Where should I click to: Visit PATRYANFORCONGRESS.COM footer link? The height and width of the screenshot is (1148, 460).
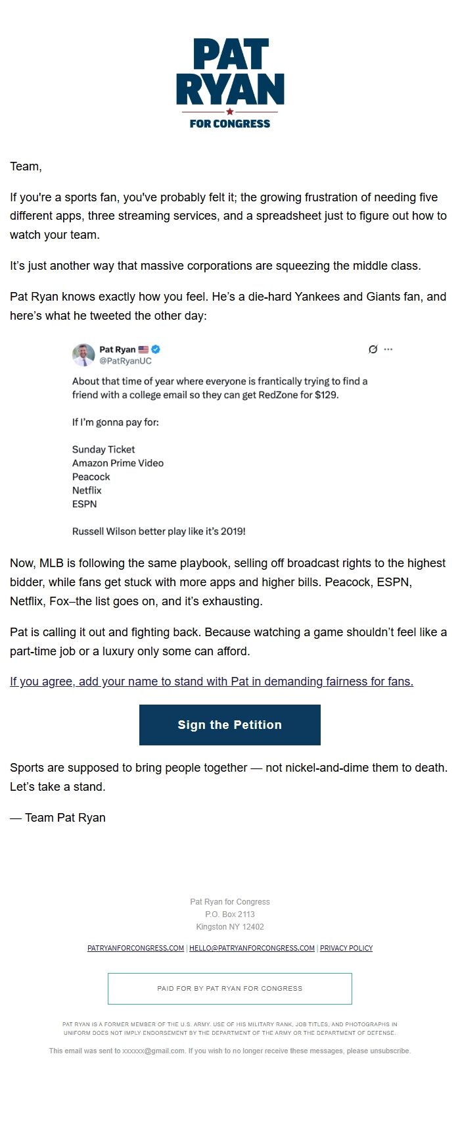pyautogui.click(x=135, y=948)
